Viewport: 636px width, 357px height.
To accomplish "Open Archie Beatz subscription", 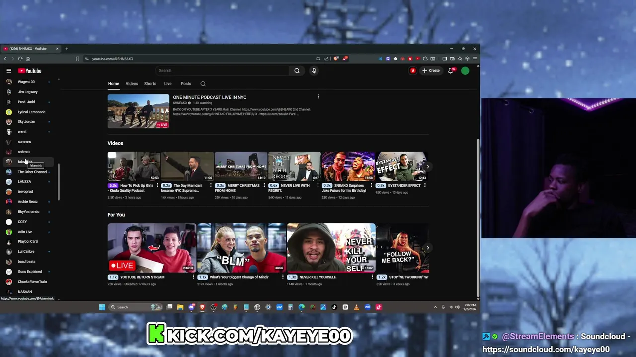I will coord(28,202).
